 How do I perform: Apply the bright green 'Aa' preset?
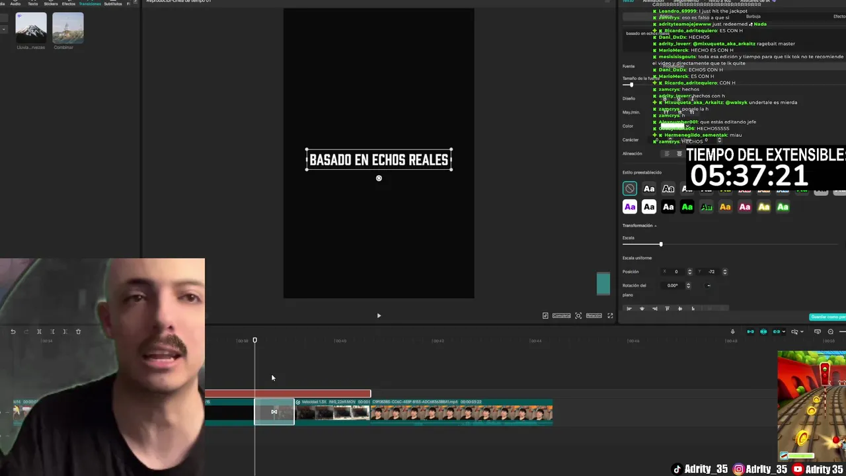pos(687,207)
